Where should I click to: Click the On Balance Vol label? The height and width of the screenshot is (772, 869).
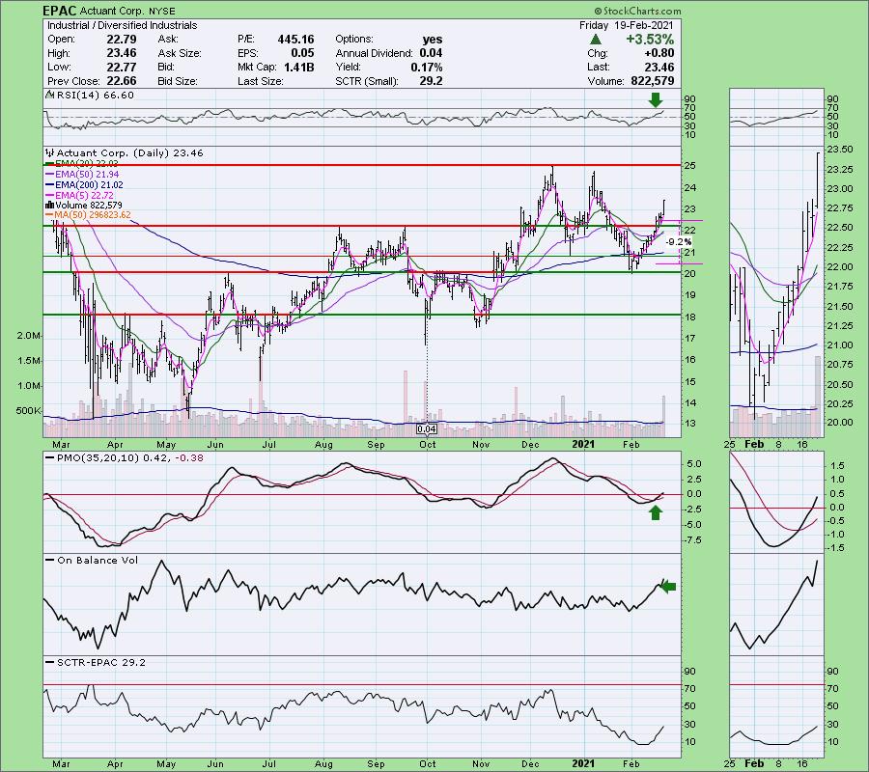click(x=98, y=561)
